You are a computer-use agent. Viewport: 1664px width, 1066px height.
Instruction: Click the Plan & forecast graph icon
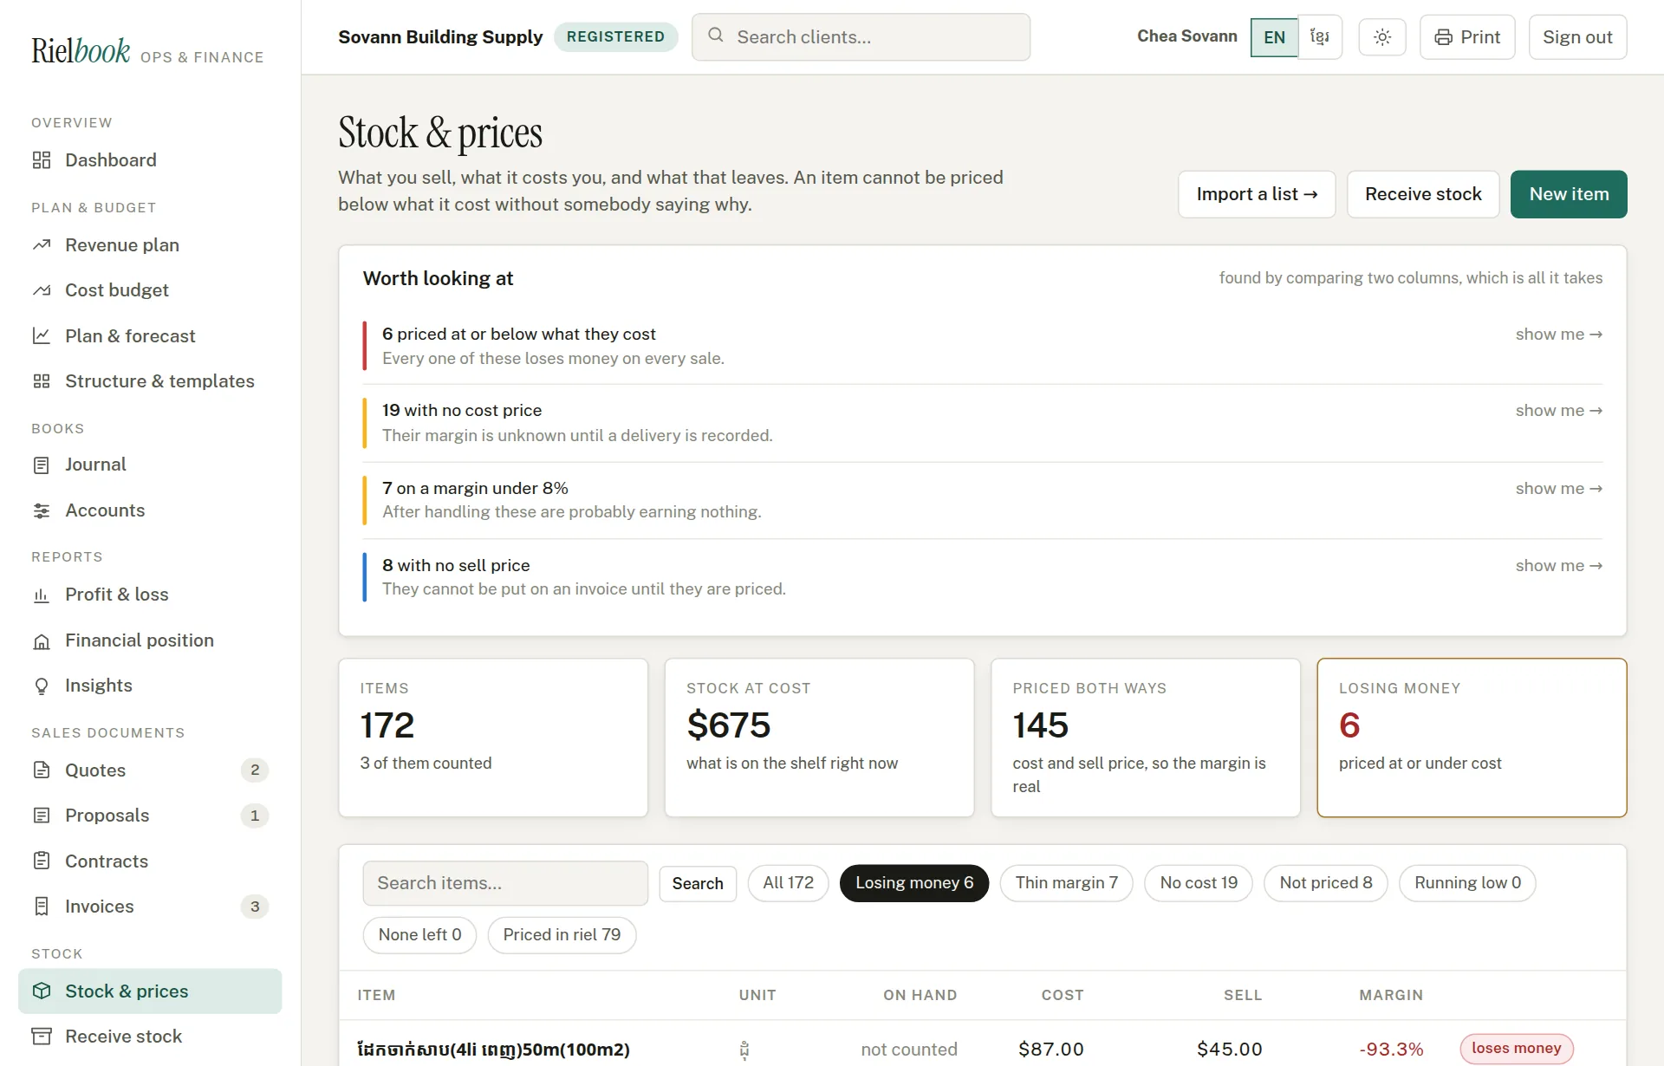(42, 336)
